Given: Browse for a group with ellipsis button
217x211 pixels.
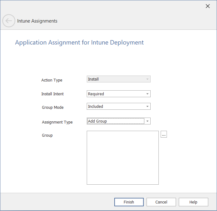Looking at the screenshot, I should click(x=164, y=134).
